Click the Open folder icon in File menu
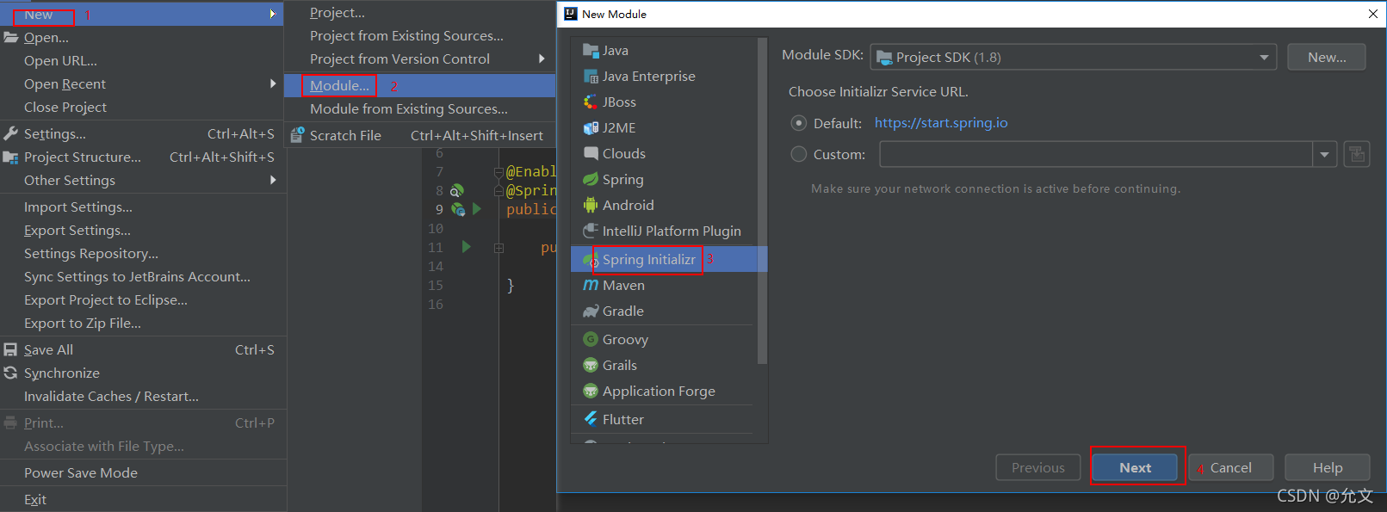This screenshot has height=512, width=1387. 11,38
